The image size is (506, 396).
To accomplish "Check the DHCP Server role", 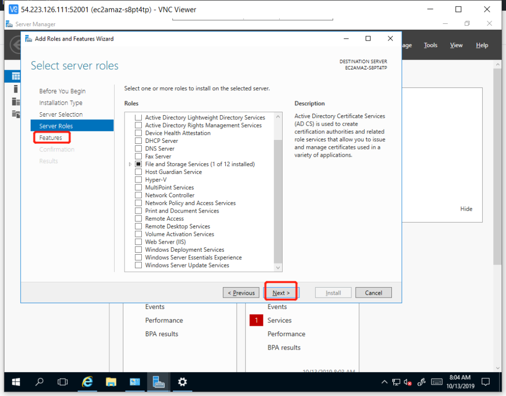I will pos(138,141).
